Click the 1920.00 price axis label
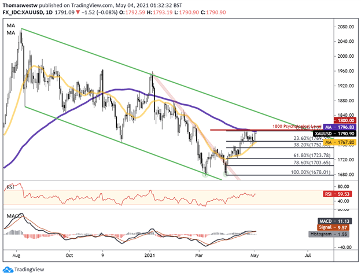Screen dimensions: 361x277 pos(345,86)
